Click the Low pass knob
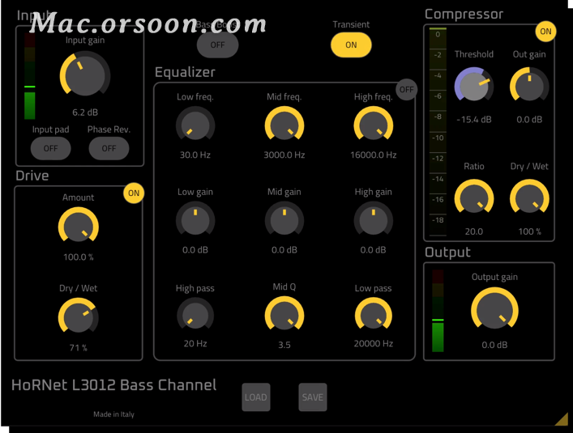 pyautogui.click(x=373, y=314)
